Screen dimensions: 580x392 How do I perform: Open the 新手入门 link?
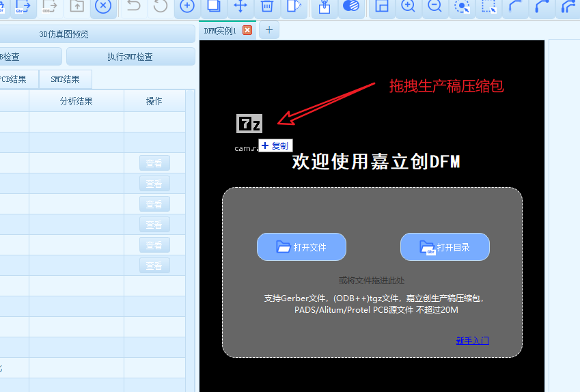click(x=472, y=341)
